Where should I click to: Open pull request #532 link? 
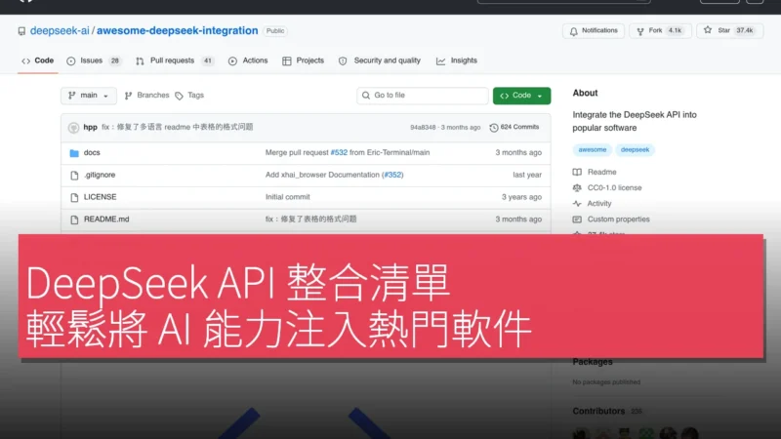pyautogui.click(x=339, y=153)
